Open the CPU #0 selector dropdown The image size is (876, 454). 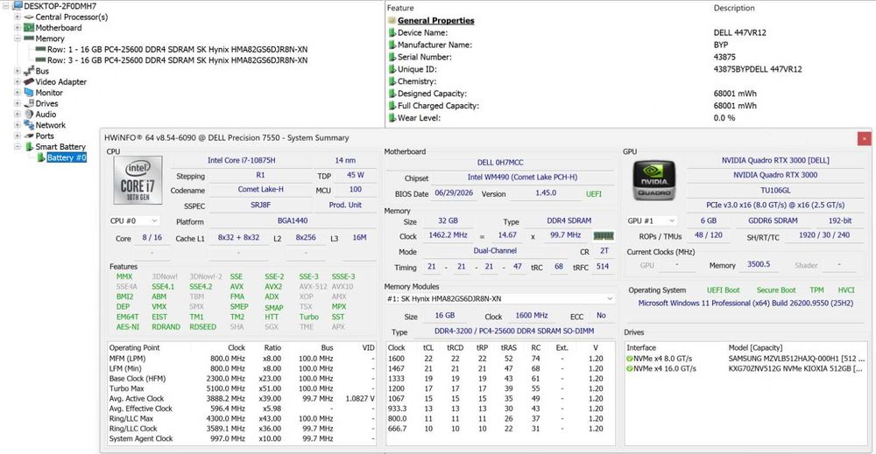(x=134, y=220)
